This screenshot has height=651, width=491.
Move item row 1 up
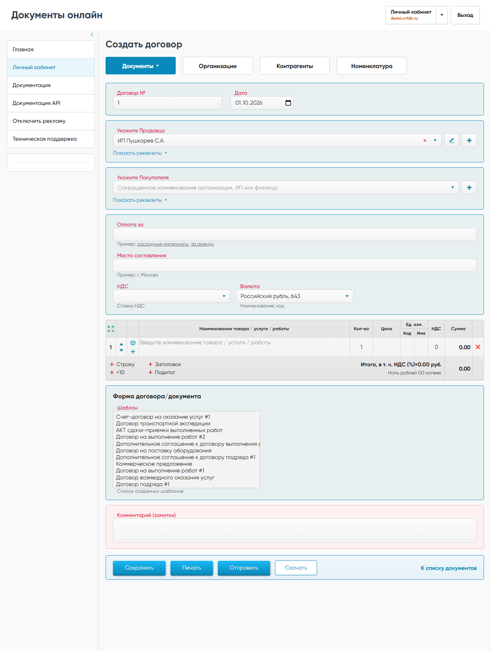click(x=121, y=344)
